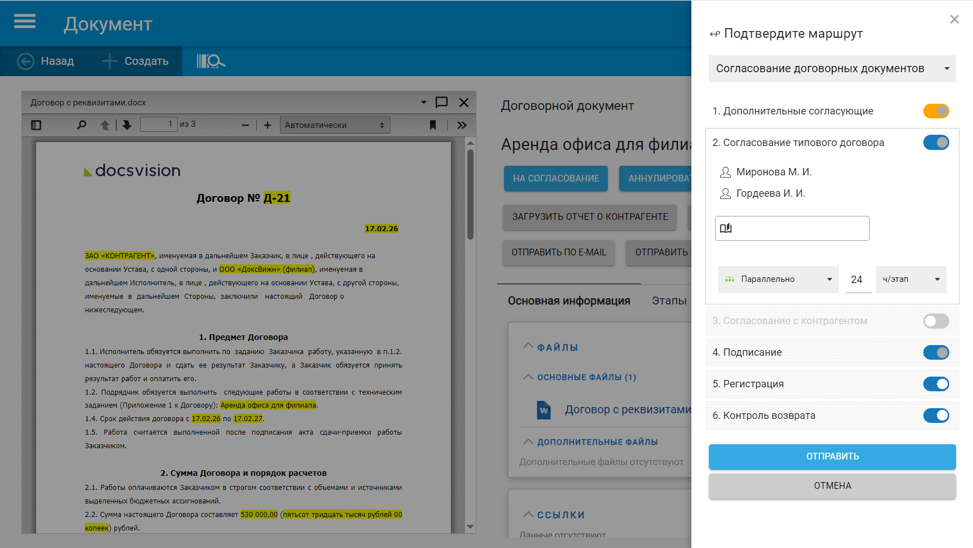973x548 pixels.
Task: Open search in document viewer
Action: click(82, 125)
